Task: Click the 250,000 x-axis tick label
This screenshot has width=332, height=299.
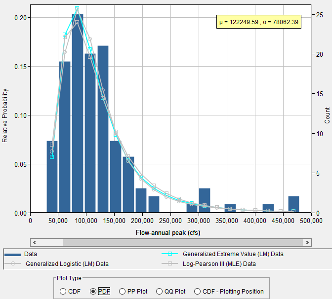Action: [x=170, y=221]
